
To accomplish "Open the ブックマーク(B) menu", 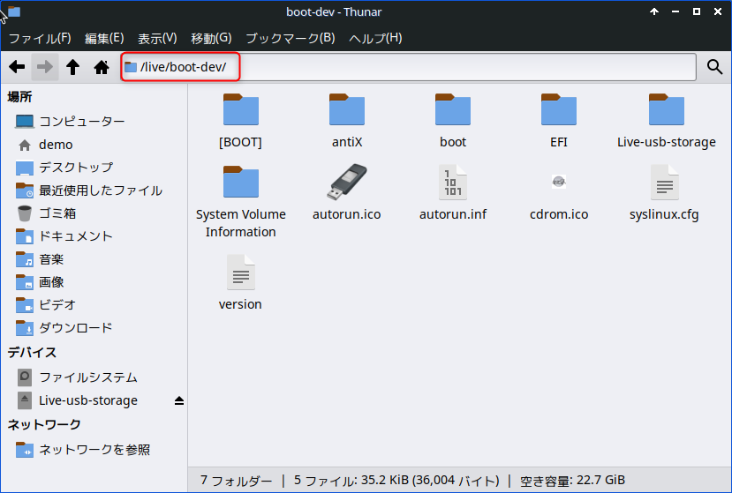I will pyautogui.click(x=290, y=38).
